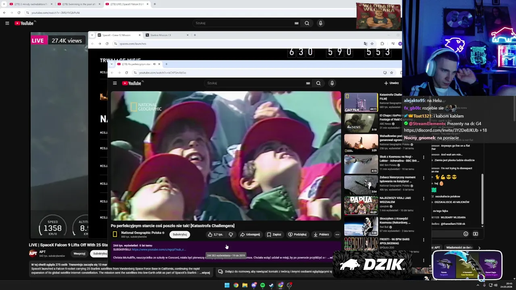Viewport: 516px width, 290px height.
Task: Expand description with ...więcej in front window
Action: [x=330, y=257]
